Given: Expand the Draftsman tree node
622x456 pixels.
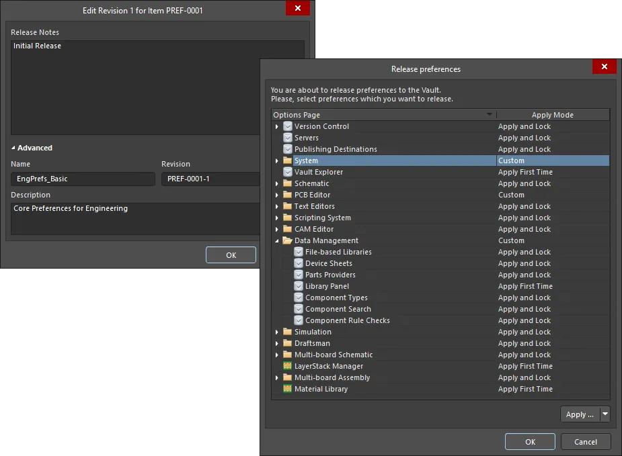Looking at the screenshot, I should [x=277, y=343].
